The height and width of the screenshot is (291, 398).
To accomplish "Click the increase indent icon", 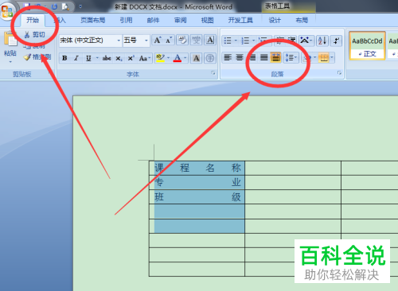I will (x=291, y=41).
